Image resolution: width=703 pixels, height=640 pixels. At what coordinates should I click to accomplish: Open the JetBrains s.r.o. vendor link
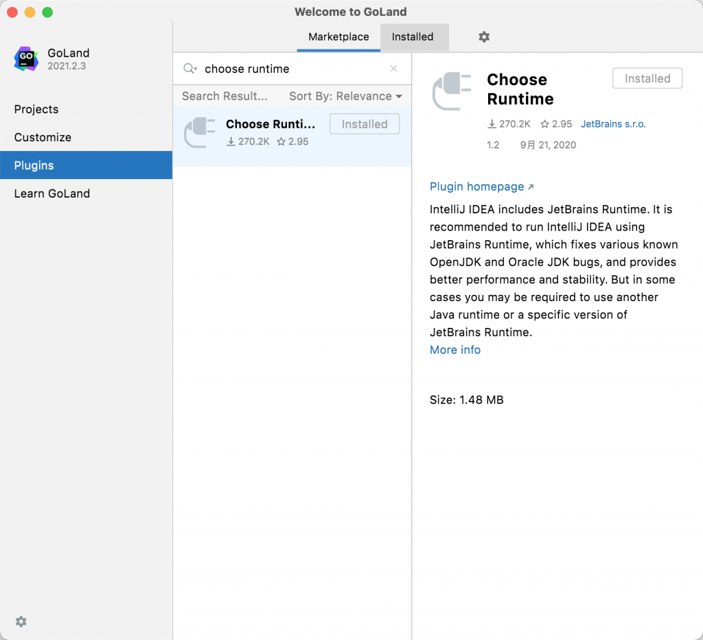(x=613, y=124)
